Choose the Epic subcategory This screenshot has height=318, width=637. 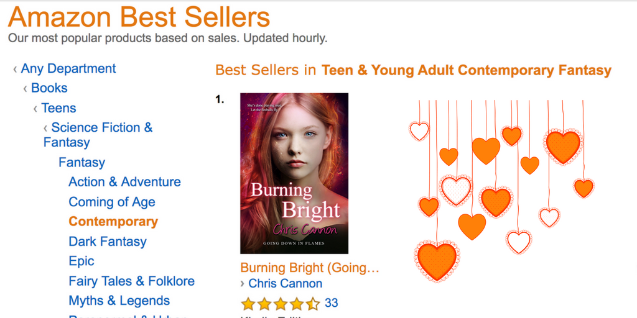(81, 261)
